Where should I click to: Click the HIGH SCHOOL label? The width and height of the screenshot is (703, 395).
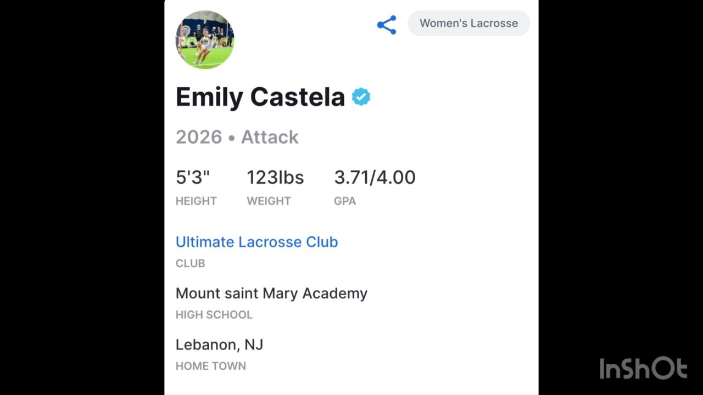pyautogui.click(x=214, y=315)
